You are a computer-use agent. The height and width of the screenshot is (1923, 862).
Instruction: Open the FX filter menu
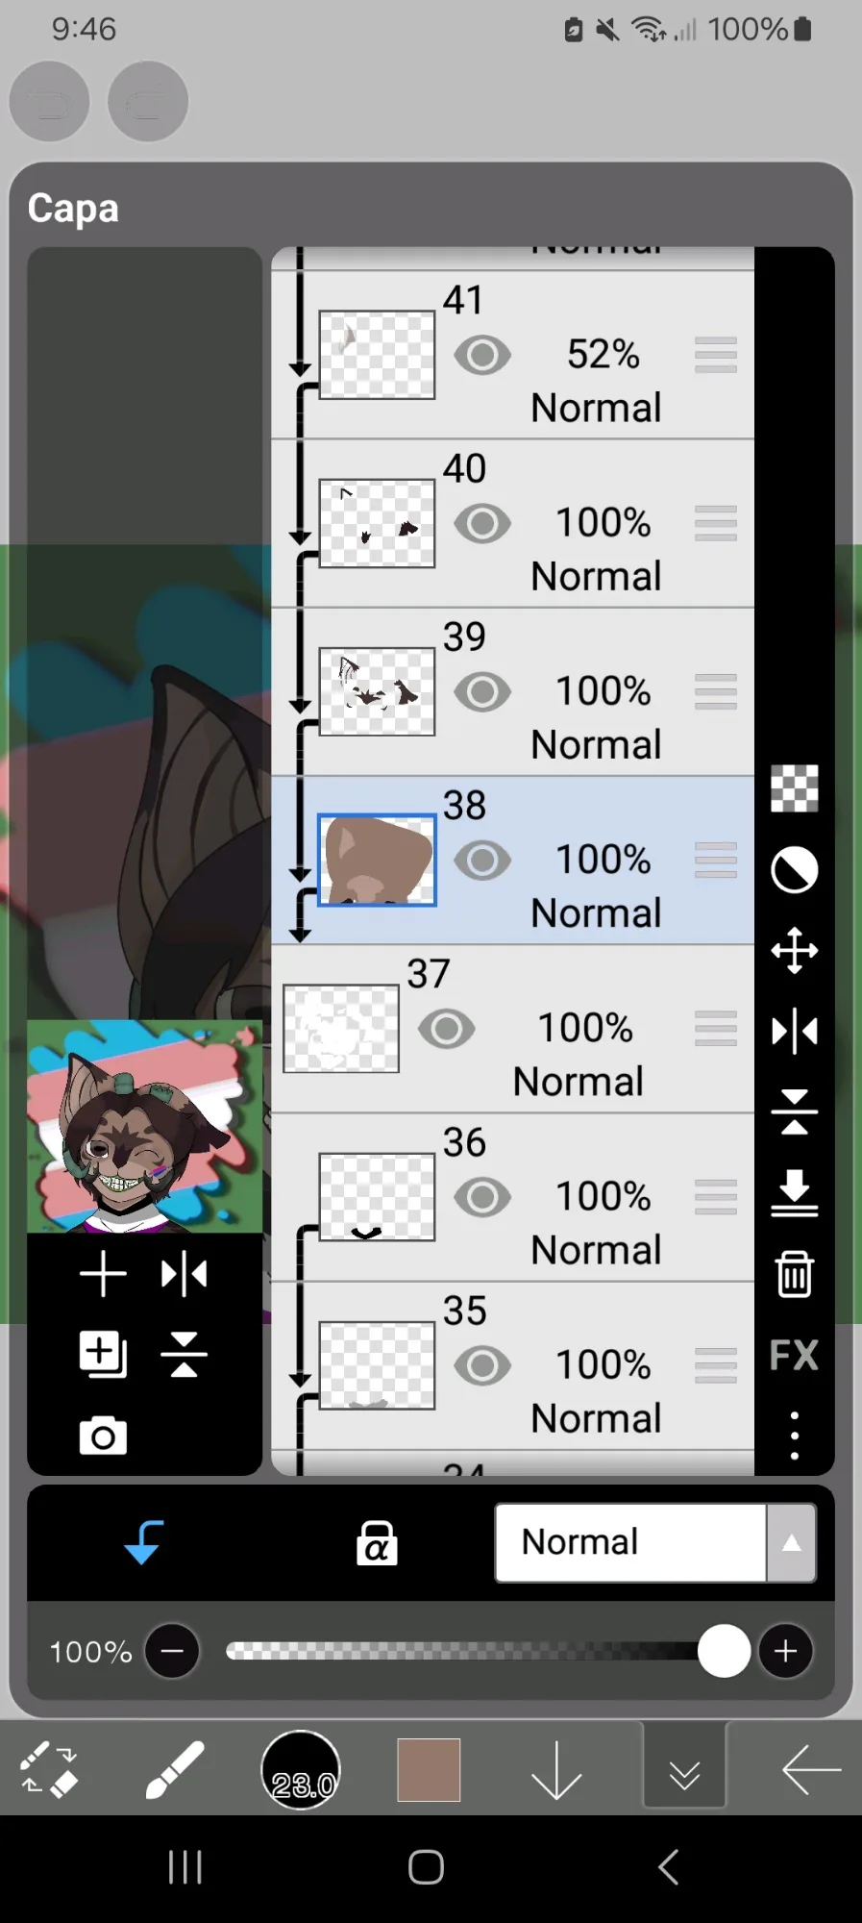click(794, 1355)
